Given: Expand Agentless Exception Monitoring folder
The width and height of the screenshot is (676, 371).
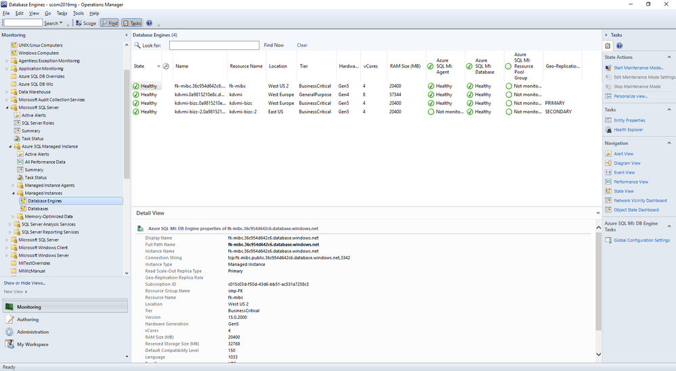Looking at the screenshot, I should (x=7, y=61).
